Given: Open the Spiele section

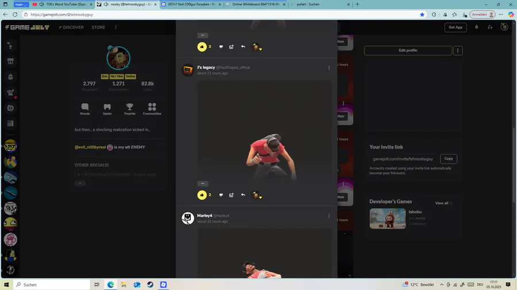Looking at the screenshot, I should pyautogui.click(x=107, y=109).
